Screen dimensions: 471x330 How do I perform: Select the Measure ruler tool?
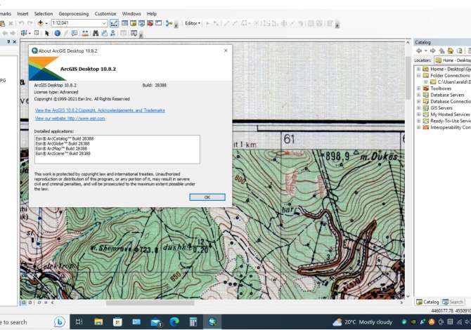(85, 33)
